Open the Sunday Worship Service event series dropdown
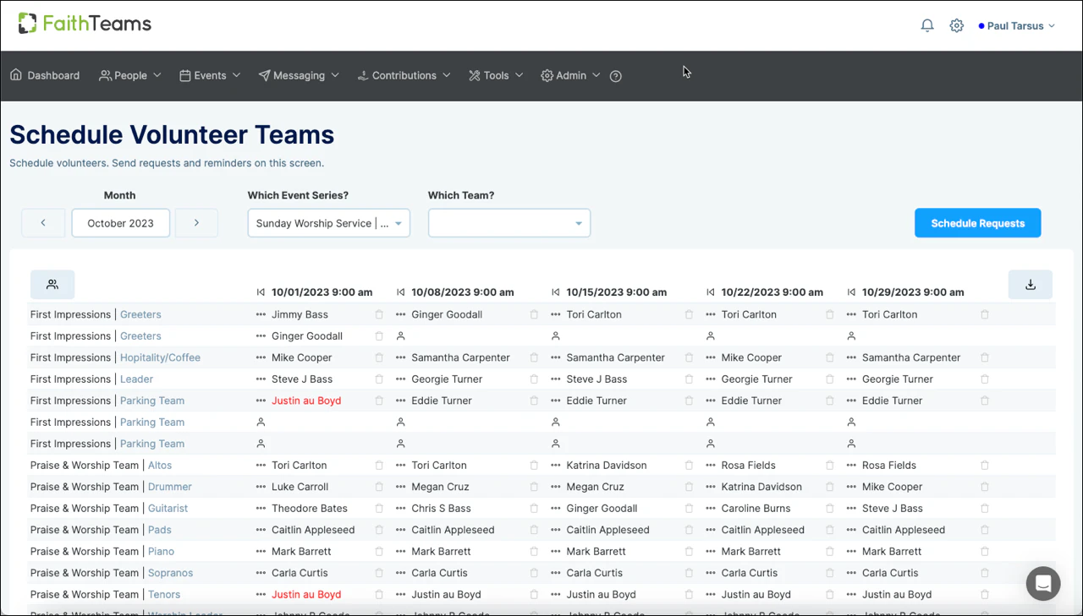The image size is (1083, 616). (328, 222)
